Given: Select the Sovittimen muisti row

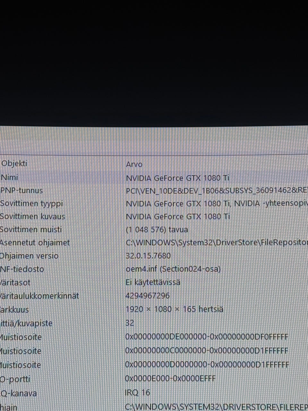Looking at the screenshot, I should tap(154, 230).
